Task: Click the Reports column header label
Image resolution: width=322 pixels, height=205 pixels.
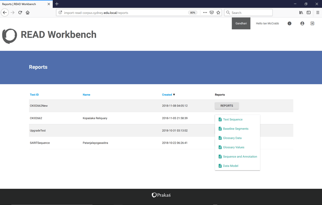Action: 220,95
